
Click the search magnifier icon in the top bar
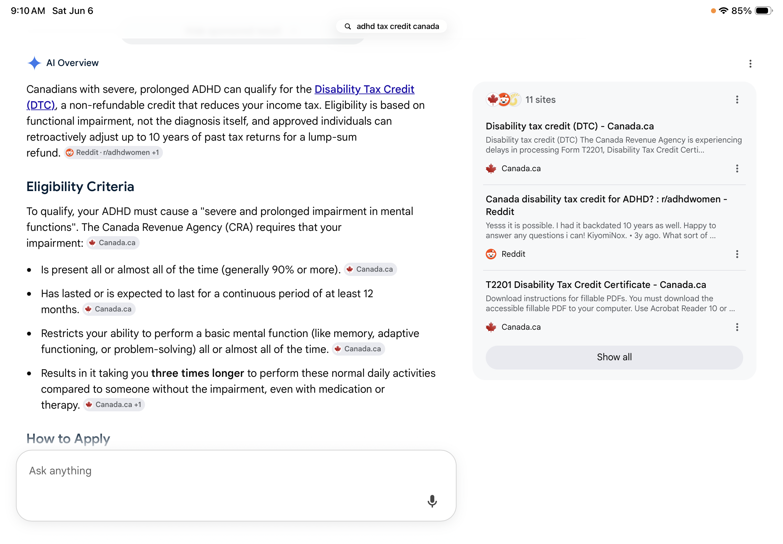click(347, 26)
